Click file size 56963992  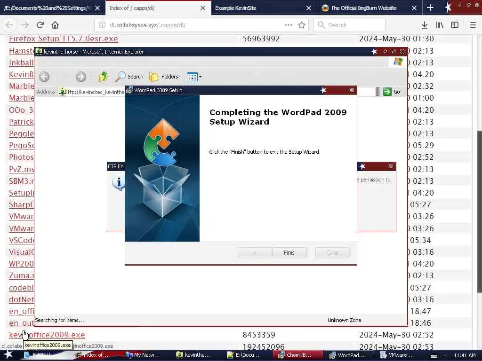261,39
